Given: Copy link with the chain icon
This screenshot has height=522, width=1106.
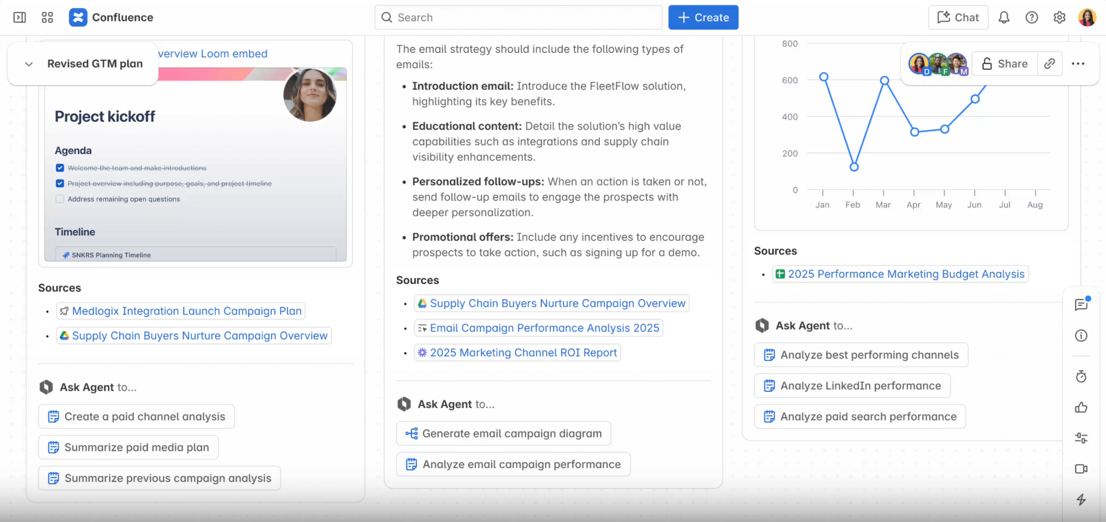Looking at the screenshot, I should [1050, 63].
